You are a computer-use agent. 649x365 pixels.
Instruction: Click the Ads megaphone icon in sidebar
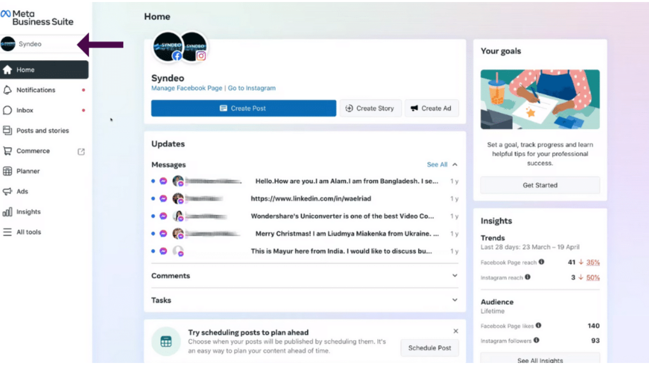pos(8,191)
